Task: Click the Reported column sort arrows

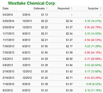Action: (x=72, y=8)
